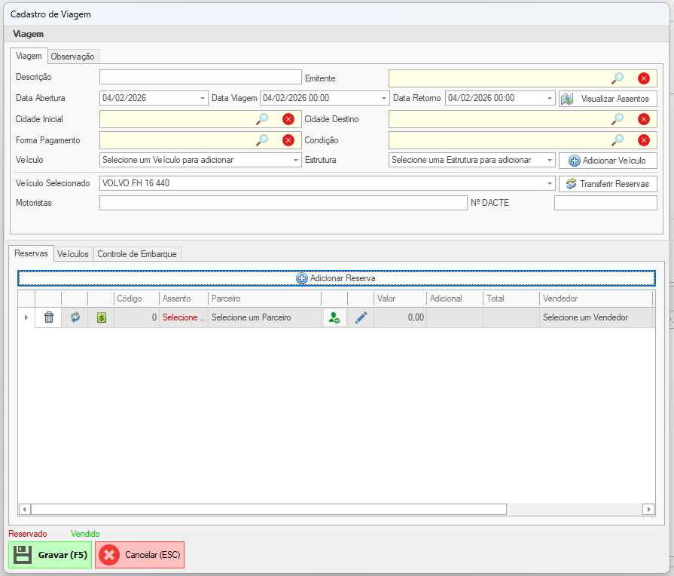The width and height of the screenshot is (674, 576).
Task: Clear the Cidade Destino field with red X
Action: point(643,119)
